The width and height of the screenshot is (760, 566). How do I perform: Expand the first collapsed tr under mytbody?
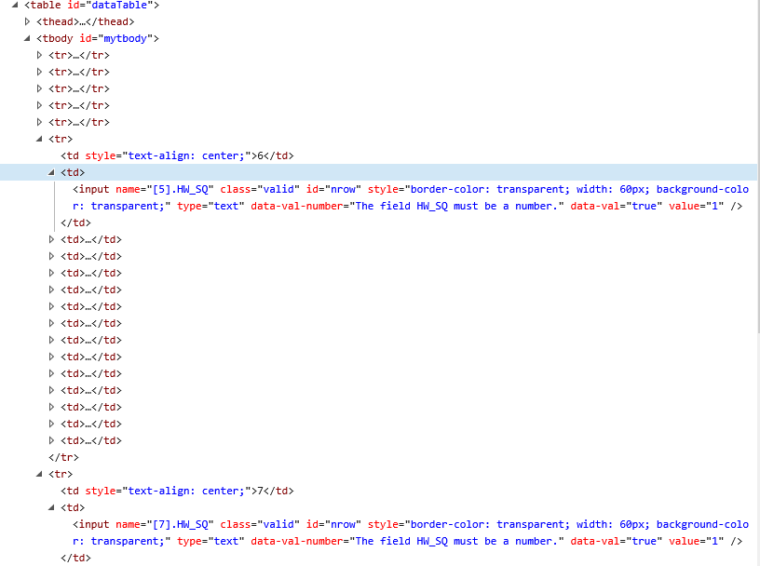point(39,55)
